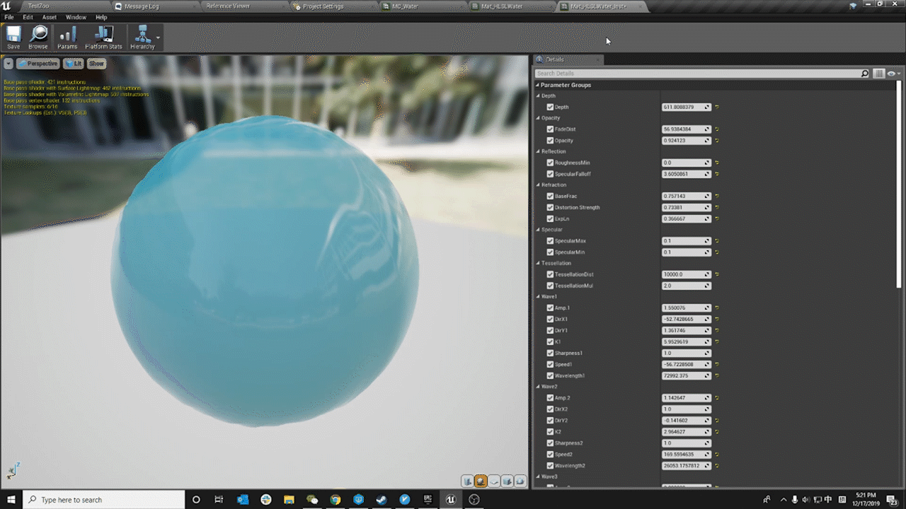Toggle the SpecularMax checkbox
The height and width of the screenshot is (509, 906).
[550, 241]
